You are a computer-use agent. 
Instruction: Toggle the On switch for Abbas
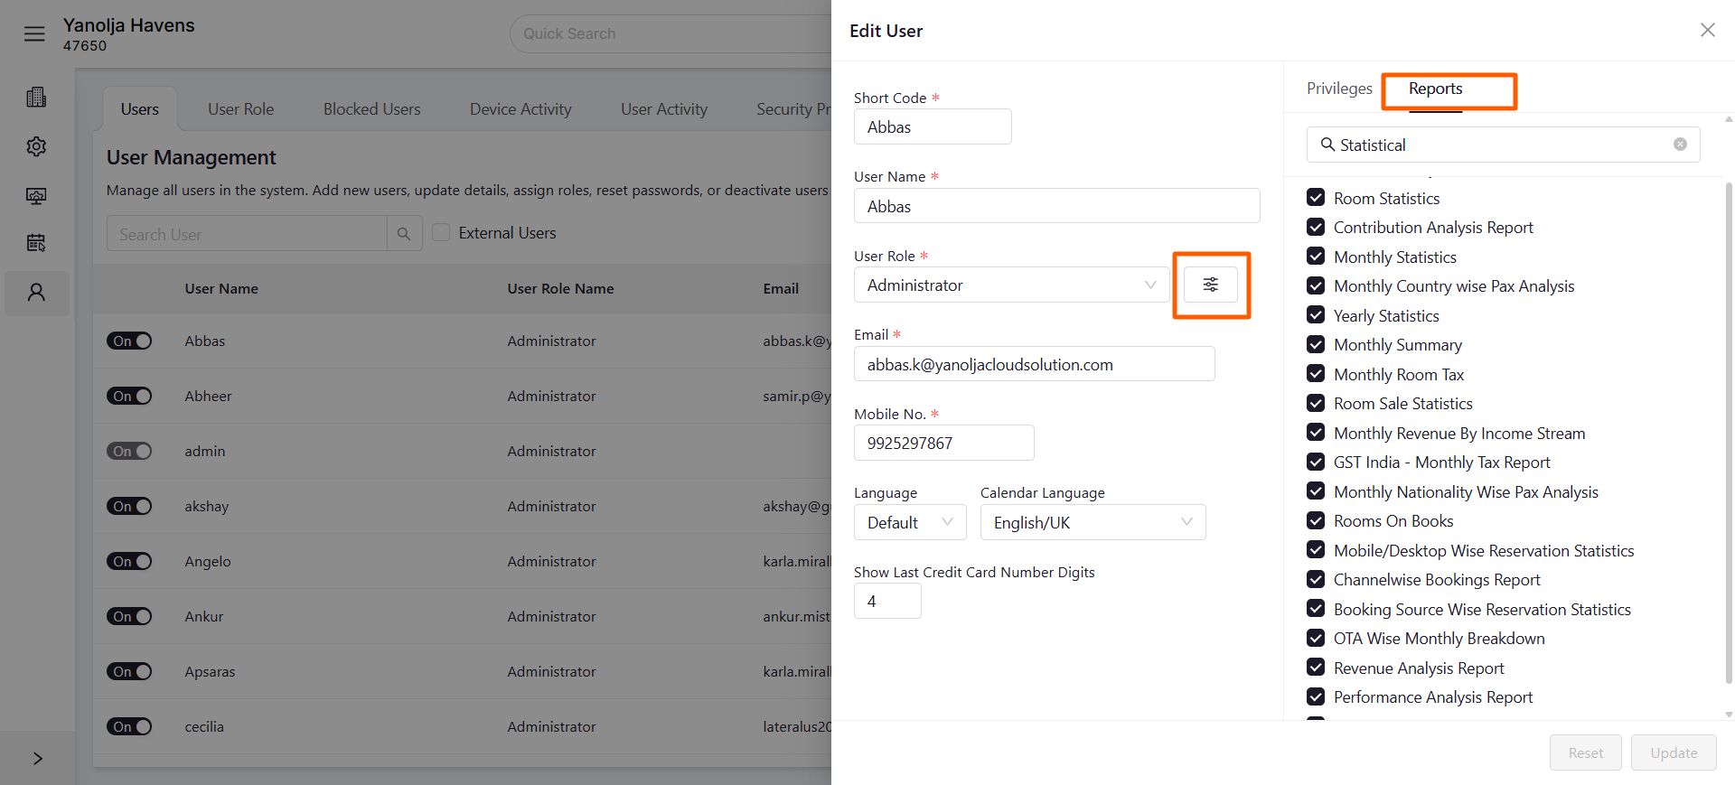[x=129, y=341]
